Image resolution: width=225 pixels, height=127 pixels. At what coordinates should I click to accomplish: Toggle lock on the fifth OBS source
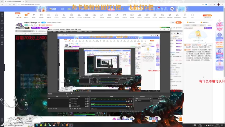pyautogui.click(x=88, y=105)
